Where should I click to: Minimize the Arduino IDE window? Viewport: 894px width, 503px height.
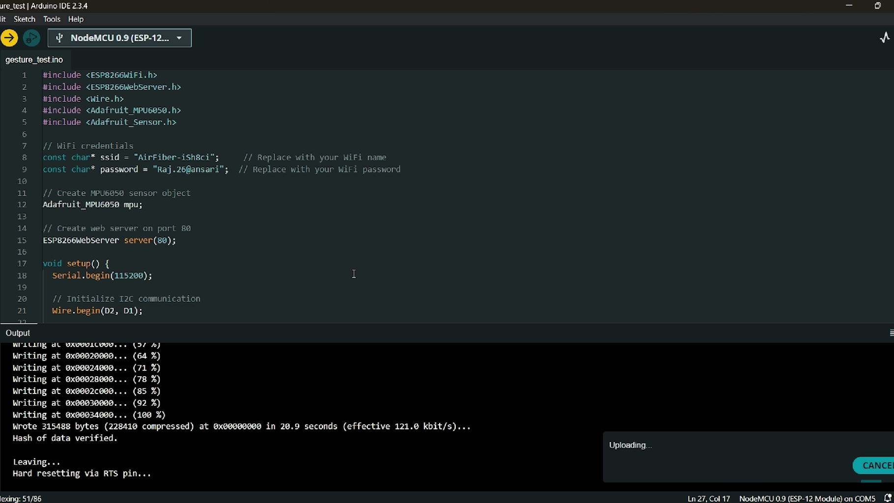pyautogui.click(x=849, y=5)
